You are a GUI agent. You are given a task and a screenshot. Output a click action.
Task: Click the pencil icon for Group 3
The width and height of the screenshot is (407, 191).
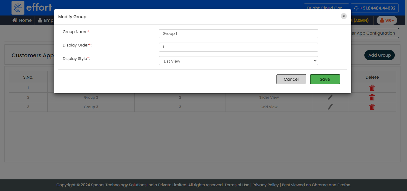pos(330,107)
